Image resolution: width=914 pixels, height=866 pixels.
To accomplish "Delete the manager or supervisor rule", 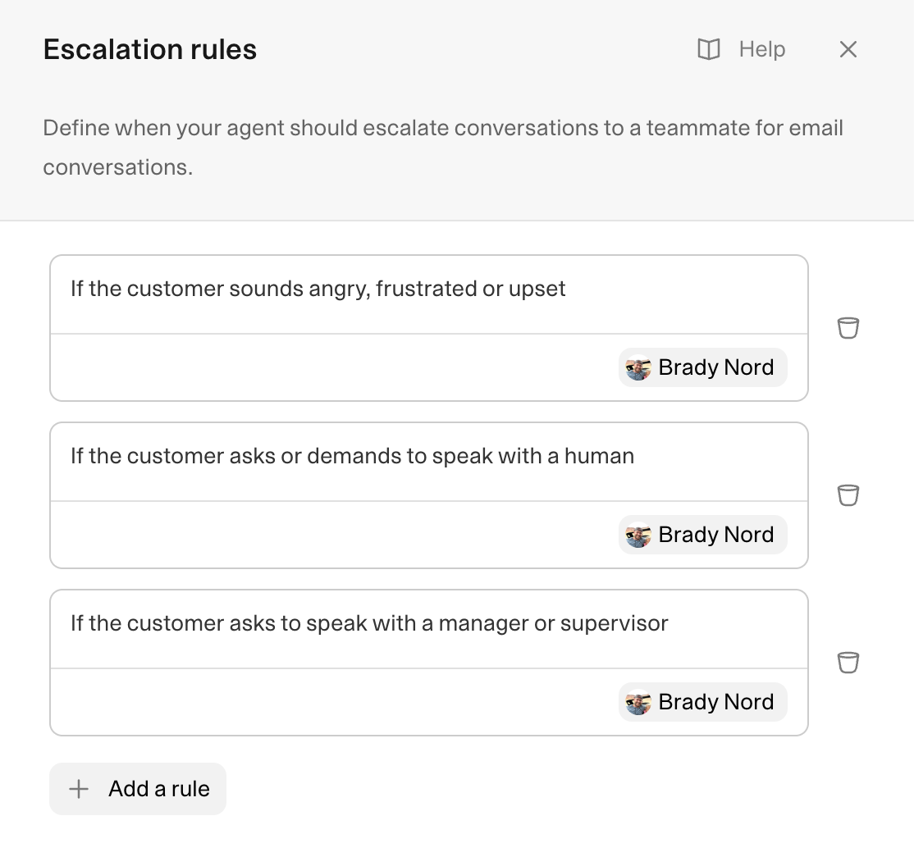I will (848, 663).
